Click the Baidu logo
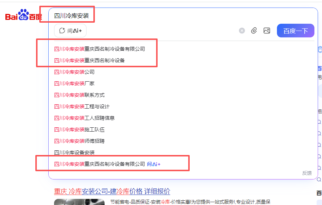322x205 pixels. click(x=23, y=16)
